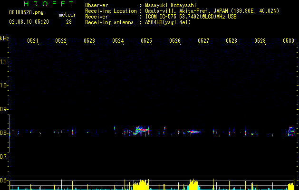Click the Receiver label
Screen dimensions: 299x190
click(96, 17)
